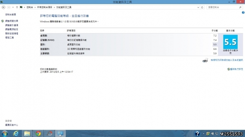Open help with blue question mark icon
Screen dimensions: 245x137
[243, 13]
